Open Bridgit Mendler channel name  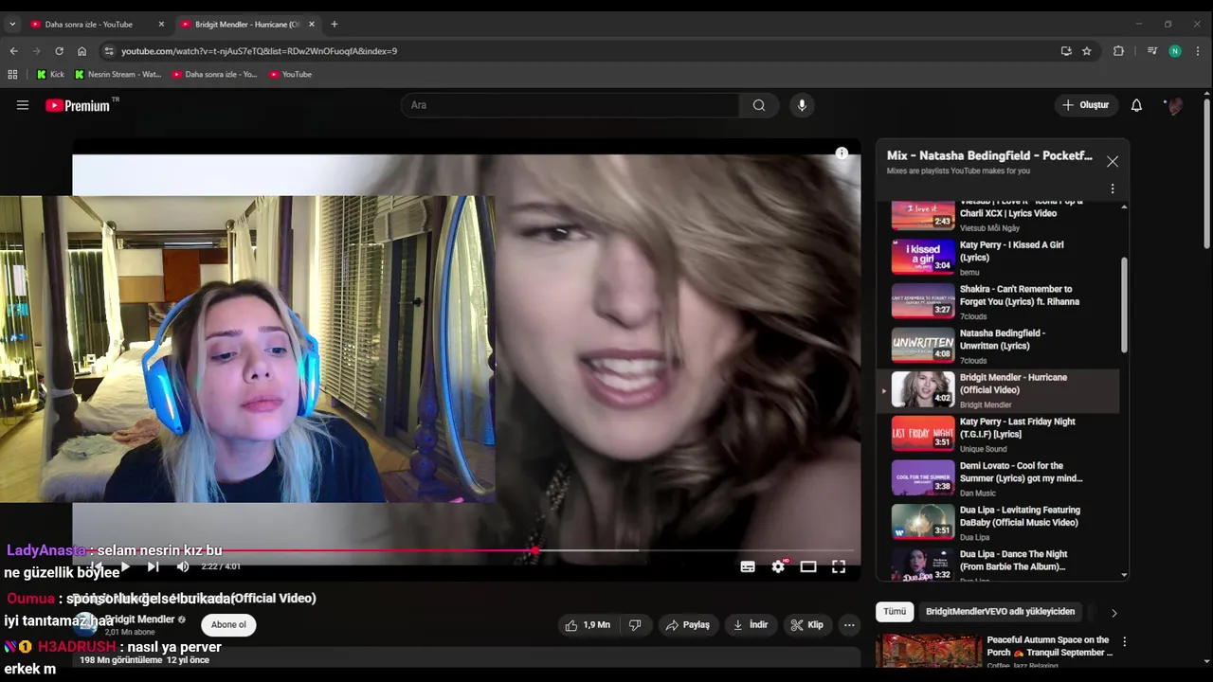(x=140, y=619)
